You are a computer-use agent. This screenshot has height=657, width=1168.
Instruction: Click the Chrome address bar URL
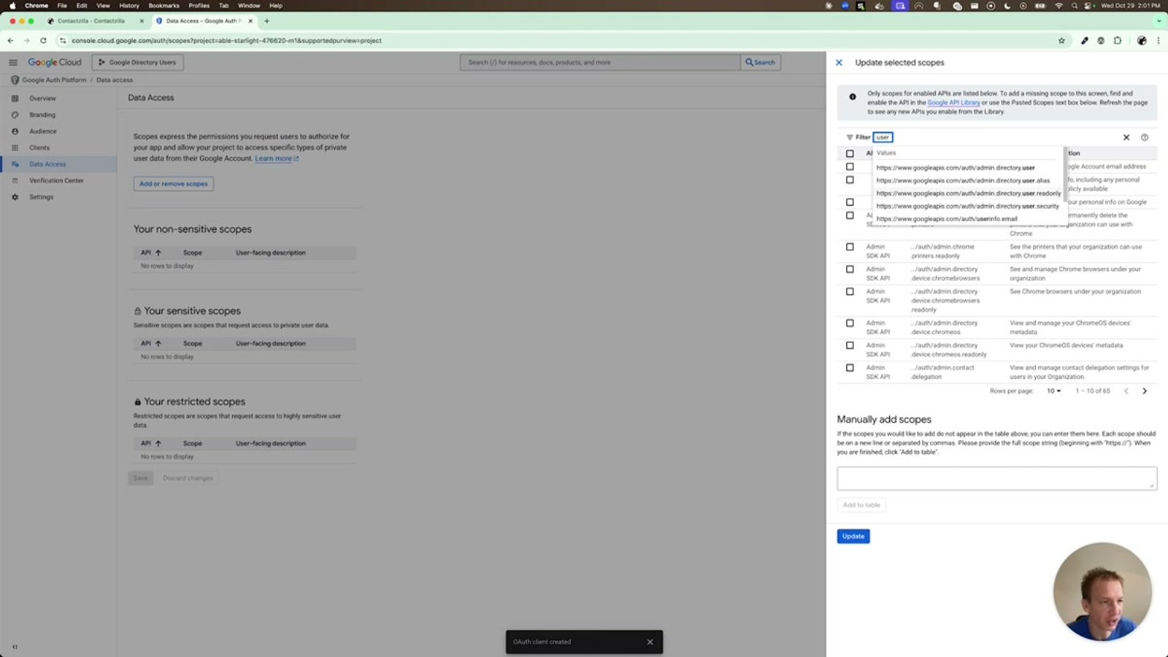click(226, 41)
